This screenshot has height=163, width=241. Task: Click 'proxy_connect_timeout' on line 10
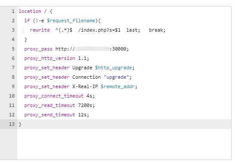54,96
